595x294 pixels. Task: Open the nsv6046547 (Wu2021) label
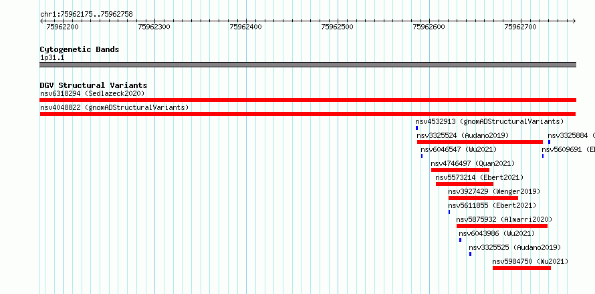pos(459,149)
